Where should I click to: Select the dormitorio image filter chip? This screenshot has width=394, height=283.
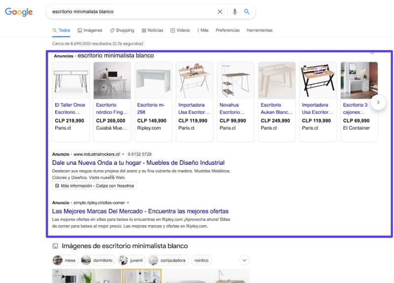98,260
